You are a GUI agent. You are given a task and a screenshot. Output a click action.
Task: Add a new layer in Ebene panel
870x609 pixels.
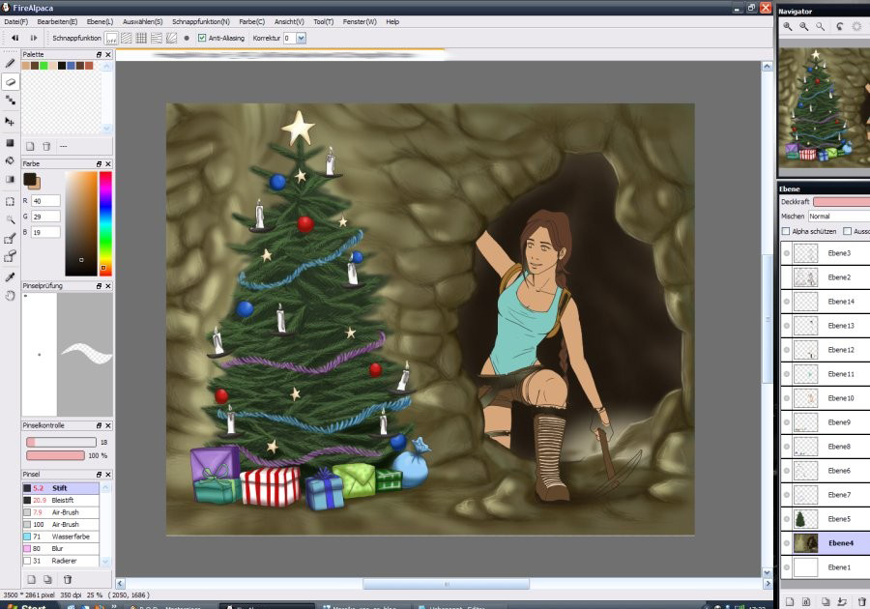click(790, 602)
